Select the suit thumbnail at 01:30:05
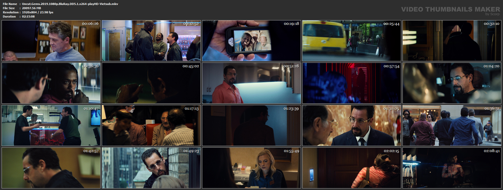Viewport: 503px width, 190px height. click(352, 126)
